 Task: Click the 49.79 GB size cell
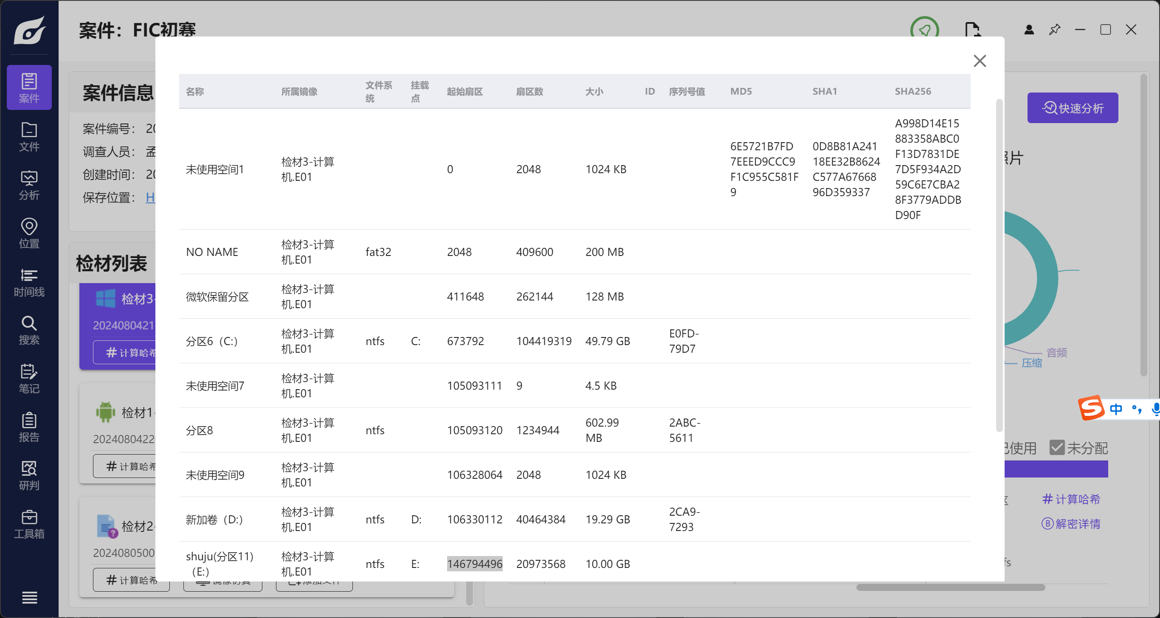pyautogui.click(x=608, y=341)
